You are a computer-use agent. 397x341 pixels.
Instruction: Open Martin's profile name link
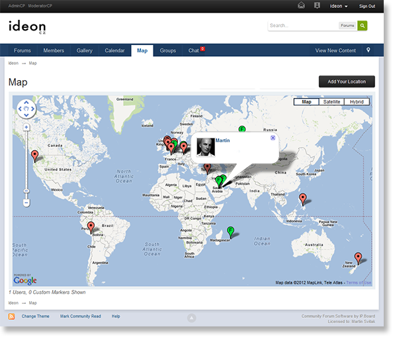[x=222, y=140]
